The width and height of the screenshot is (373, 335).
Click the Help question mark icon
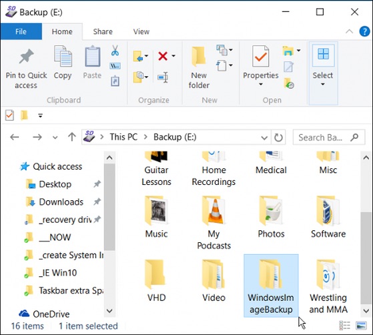pyautogui.click(x=364, y=31)
